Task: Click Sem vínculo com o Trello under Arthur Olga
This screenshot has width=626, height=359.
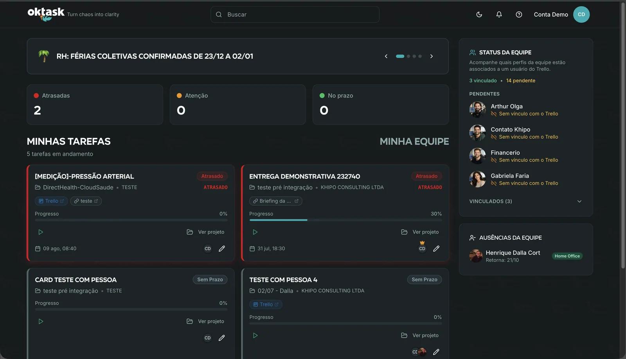Action: coord(524,114)
